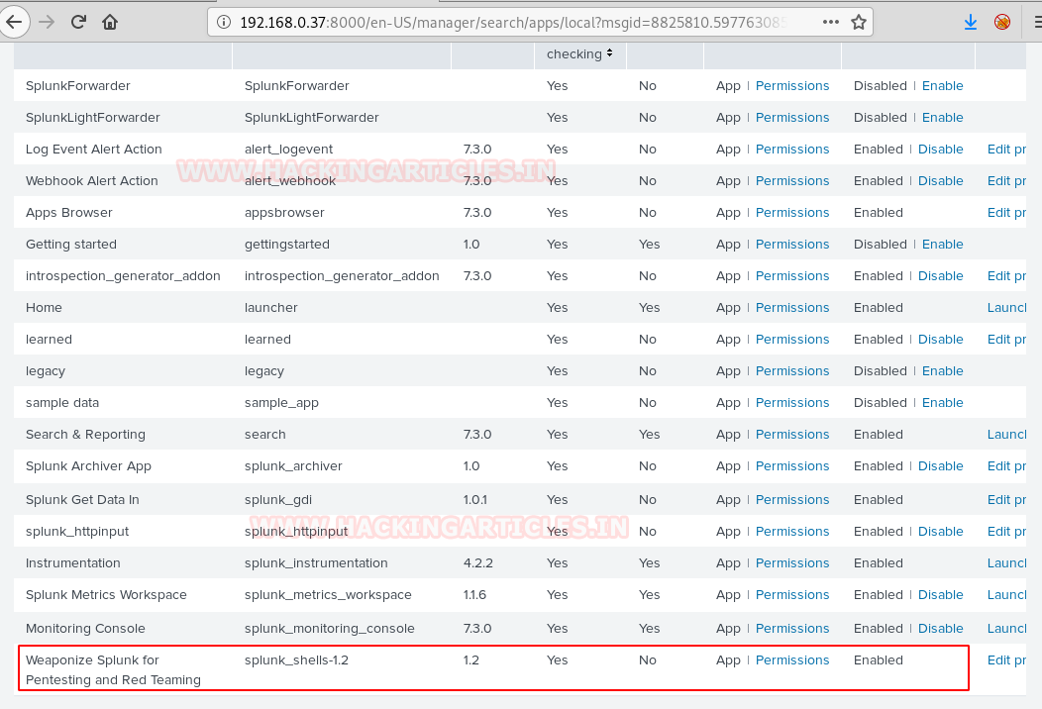Select splunk_monitoring_console folder name

[x=330, y=629]
